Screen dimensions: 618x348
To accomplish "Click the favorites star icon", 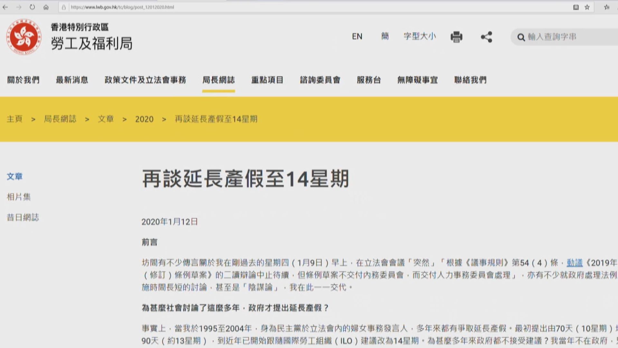I will [587, 7].
